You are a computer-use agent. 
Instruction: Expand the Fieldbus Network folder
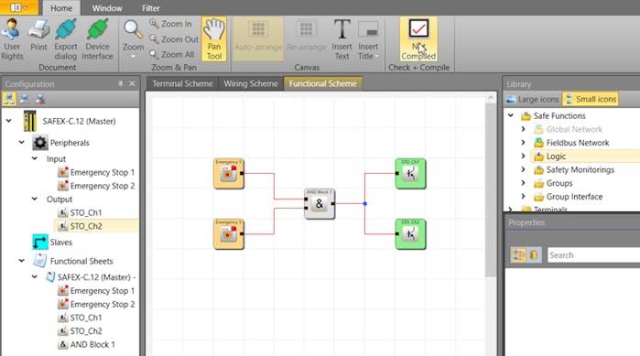[524, 143]
